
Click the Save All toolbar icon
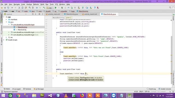click(5, 8)
